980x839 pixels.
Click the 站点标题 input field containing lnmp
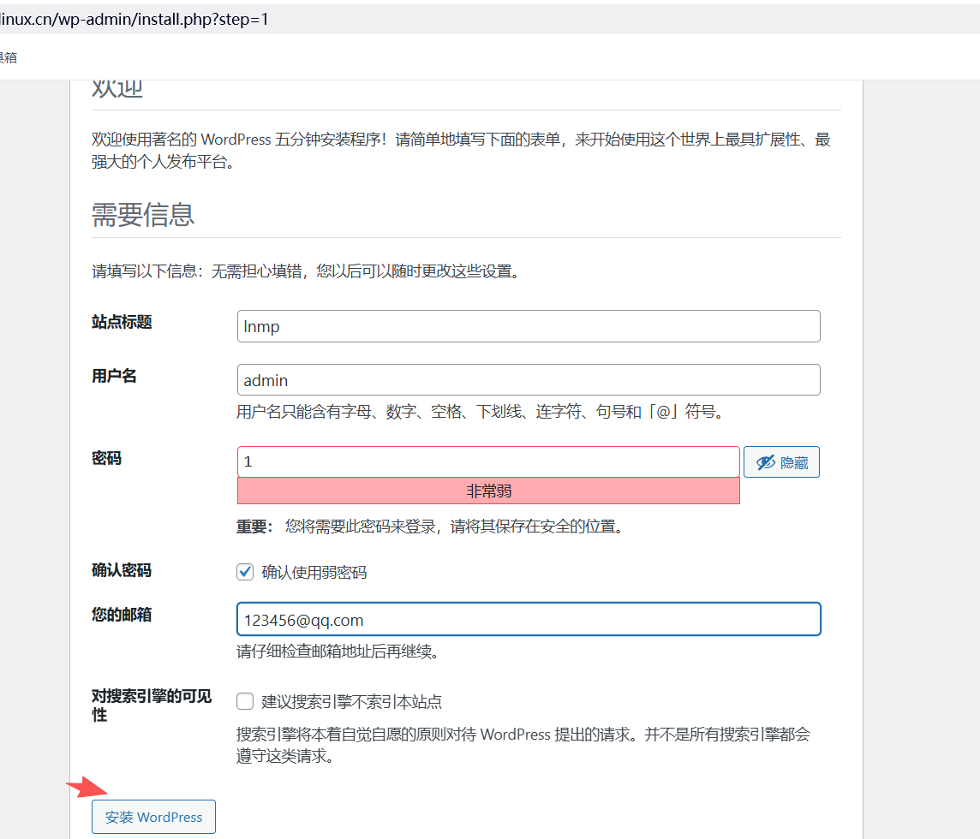pyautogui.click(x=529, y=326)
